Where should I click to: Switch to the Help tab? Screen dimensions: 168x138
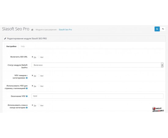click(x=23, y=46)
